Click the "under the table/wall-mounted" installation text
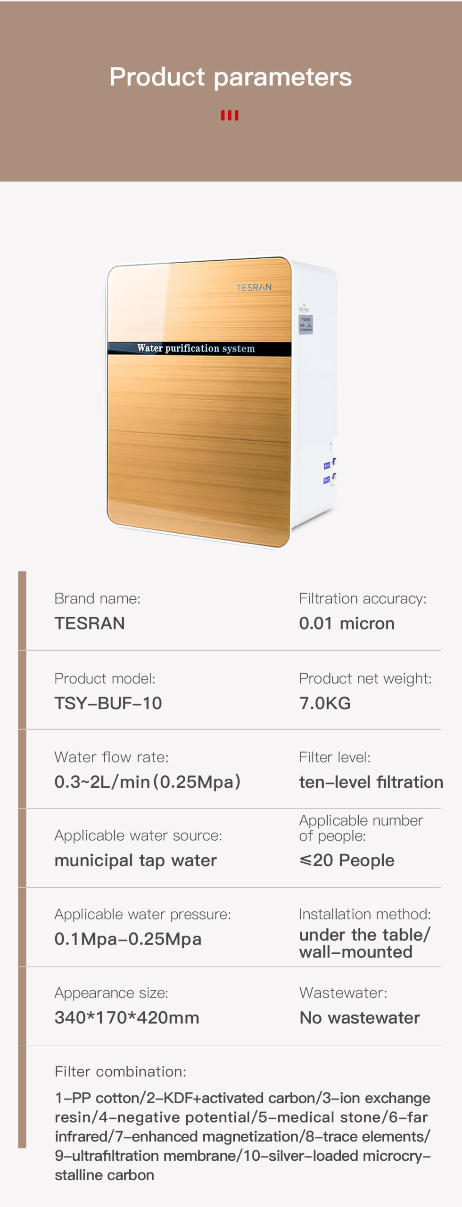 364,943
